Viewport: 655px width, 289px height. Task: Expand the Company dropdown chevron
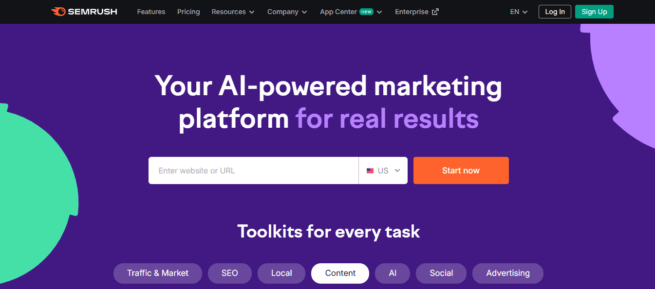pyautogui.click(x=304, y=12)
